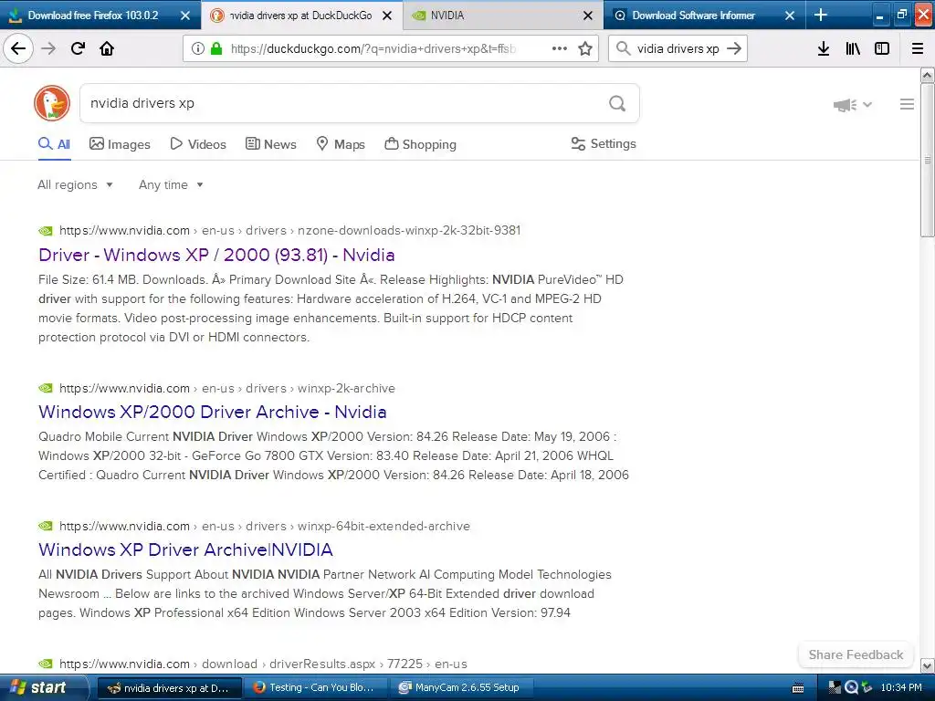Open page actions three-dot menu
Viewport: 935px width, 701px height.
[560, 48]
